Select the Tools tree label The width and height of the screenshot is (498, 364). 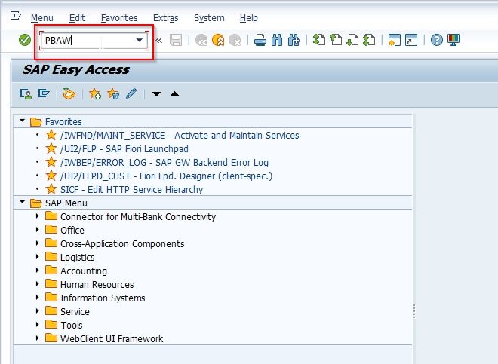(72, 326)
